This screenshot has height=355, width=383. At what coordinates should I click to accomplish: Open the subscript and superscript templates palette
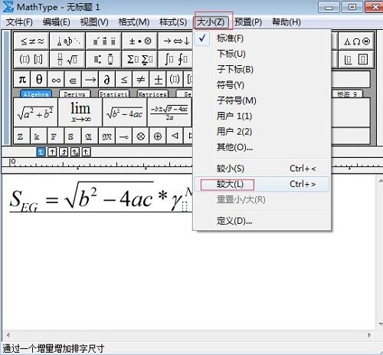coord(104,59)
